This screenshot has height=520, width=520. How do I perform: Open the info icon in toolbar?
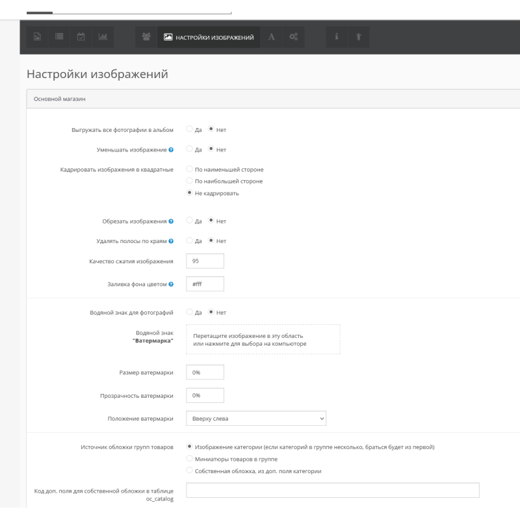[x=336, y=37]
